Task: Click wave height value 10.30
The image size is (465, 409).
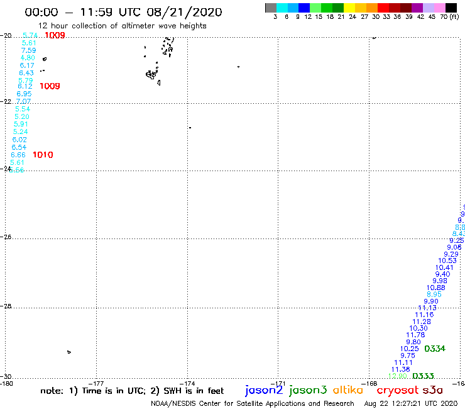Action: click(x=418, y=328)
